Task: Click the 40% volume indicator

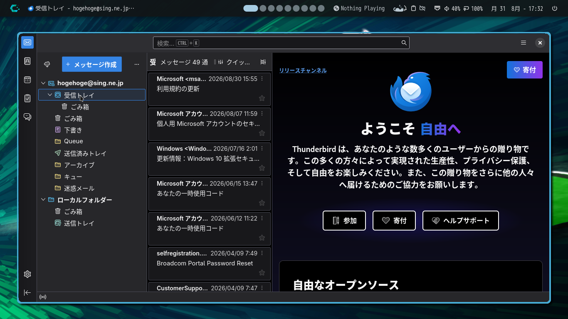Action: (452, 8)
